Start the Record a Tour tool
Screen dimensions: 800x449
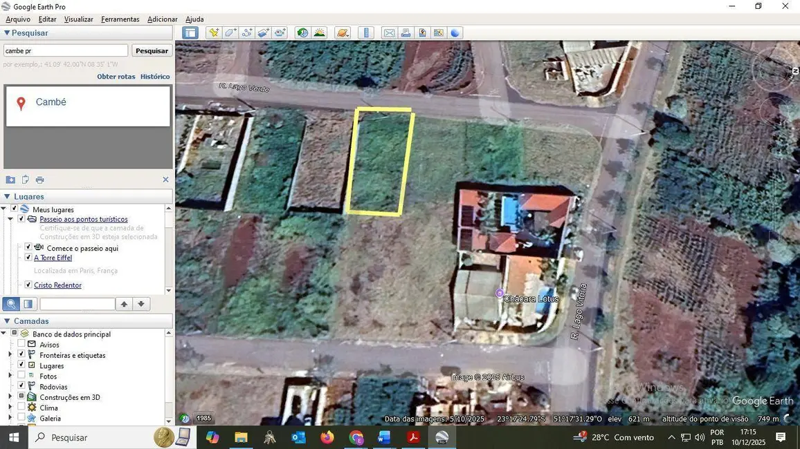pyautogui.click(x=280, y=32)
